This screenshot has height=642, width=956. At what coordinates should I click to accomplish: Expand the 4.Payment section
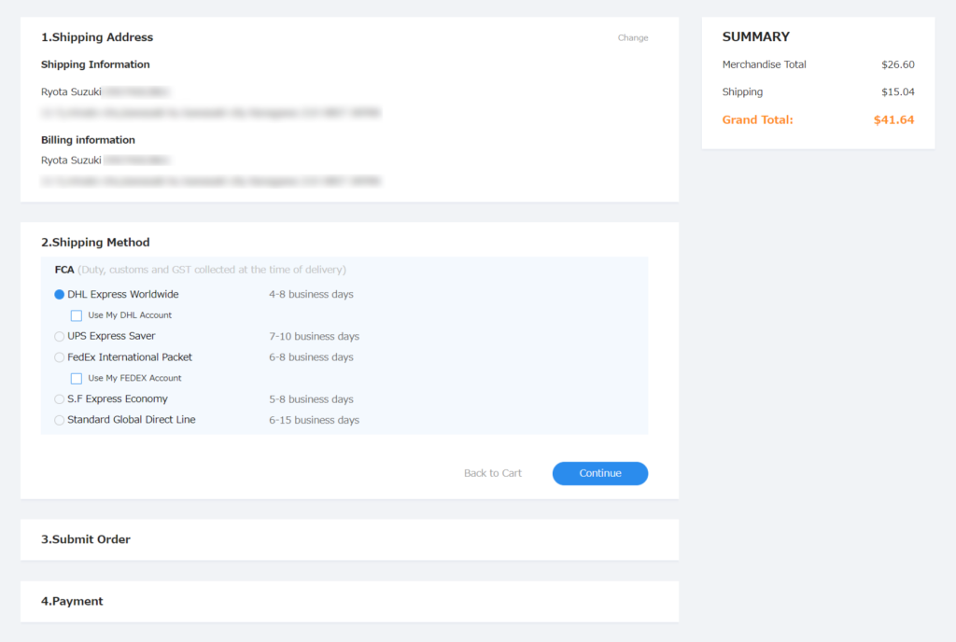[x=72, y=601]
